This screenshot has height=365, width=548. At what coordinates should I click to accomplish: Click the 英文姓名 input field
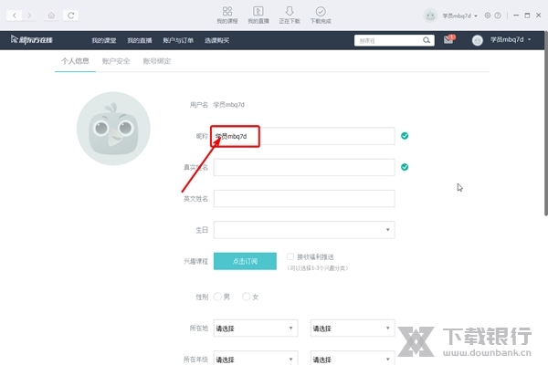tap(304, 198)
